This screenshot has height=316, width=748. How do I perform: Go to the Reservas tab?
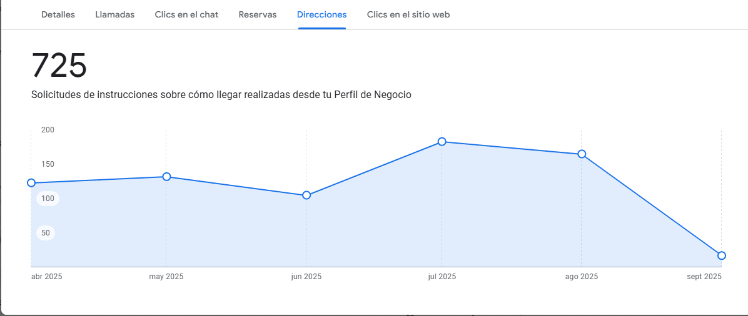(258, 14)
